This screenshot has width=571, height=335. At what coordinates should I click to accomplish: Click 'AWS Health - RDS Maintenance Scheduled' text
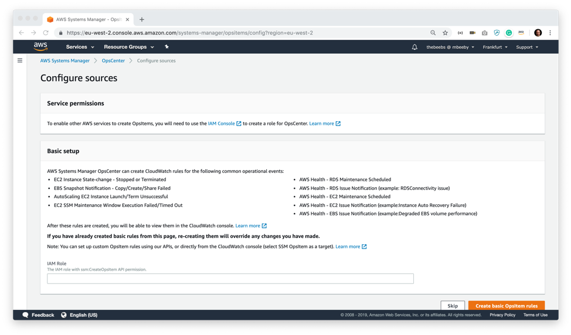(x=345, y=180)
